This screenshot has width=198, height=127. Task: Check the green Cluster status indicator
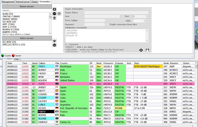(x=3, y=56)
